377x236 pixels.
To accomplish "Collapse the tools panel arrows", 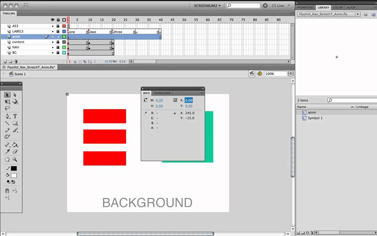I will (x=20, y=84).
